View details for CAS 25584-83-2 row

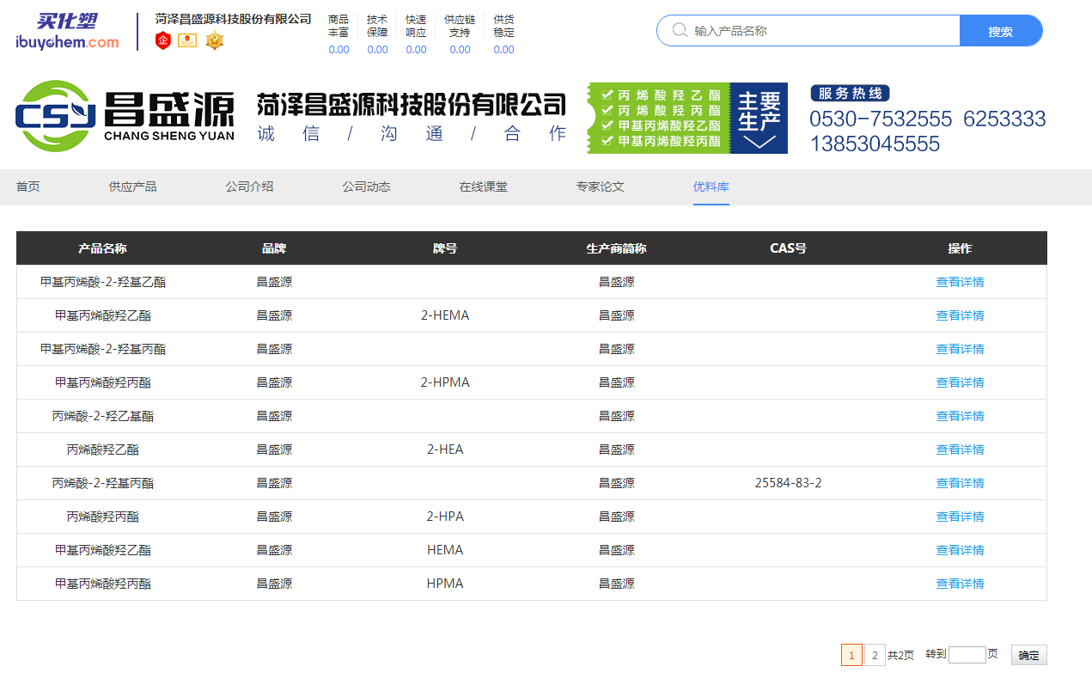pos(960,483)
